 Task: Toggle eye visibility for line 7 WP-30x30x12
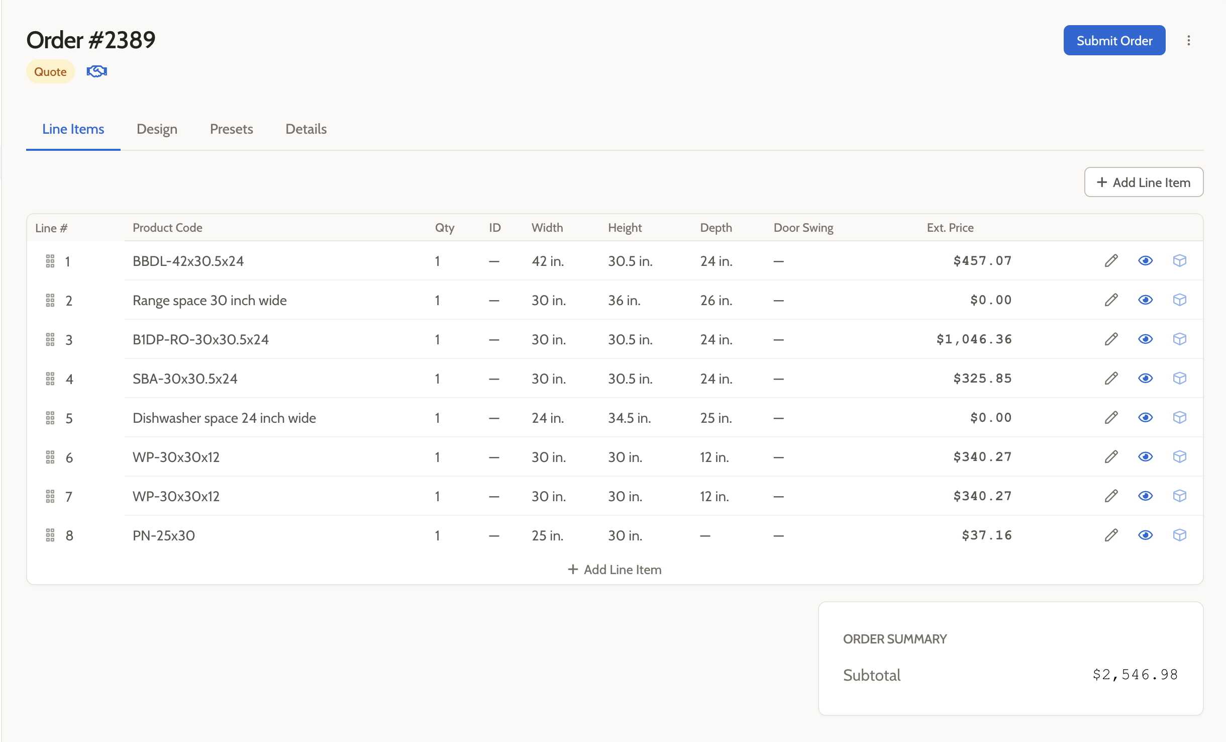(1146, 496)
